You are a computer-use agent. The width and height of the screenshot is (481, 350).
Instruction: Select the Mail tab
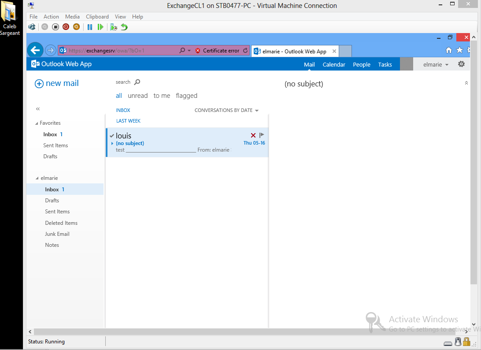pyautogui.click(x=309, y=64)
